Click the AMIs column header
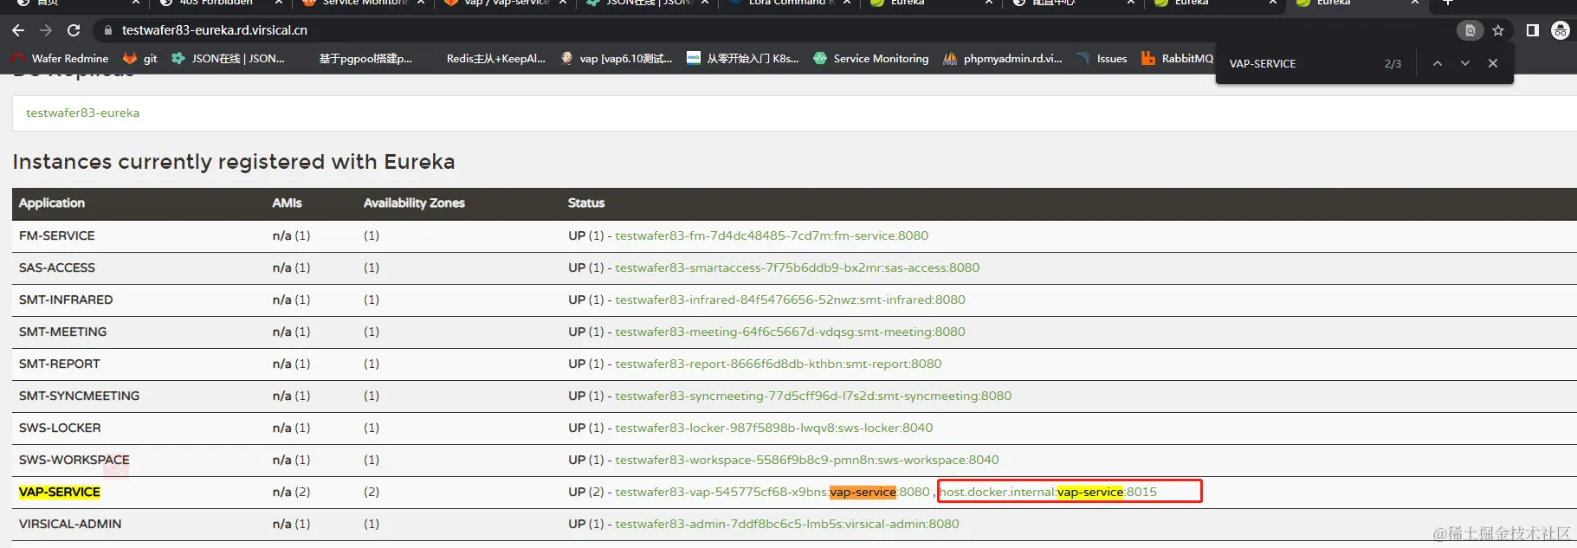The image size is (1577, 548). (287, 203)
